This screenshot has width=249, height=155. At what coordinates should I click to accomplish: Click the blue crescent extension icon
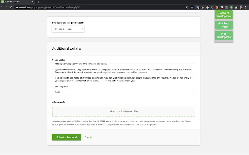tap(212, 7)
